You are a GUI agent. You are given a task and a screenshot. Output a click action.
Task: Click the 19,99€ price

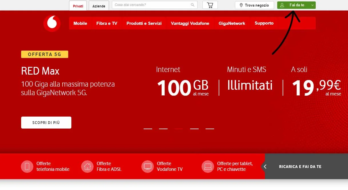click(316, 87)
